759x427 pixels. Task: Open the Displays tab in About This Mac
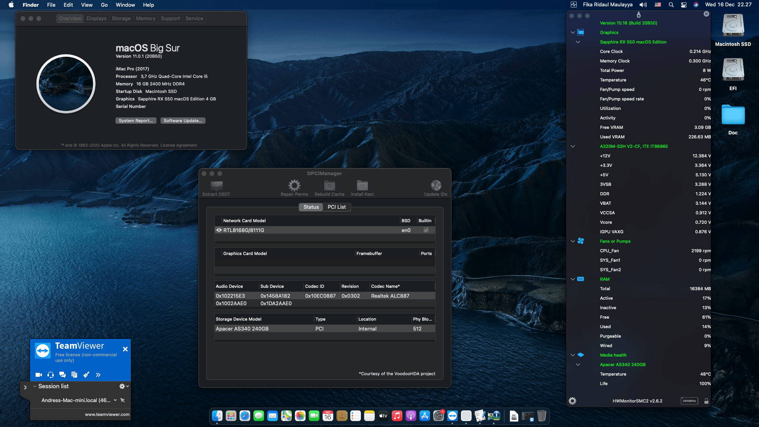point(96,18)
